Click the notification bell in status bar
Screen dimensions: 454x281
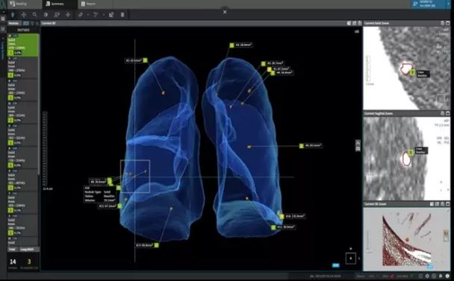pyautogui.click(x=441, y=277)
